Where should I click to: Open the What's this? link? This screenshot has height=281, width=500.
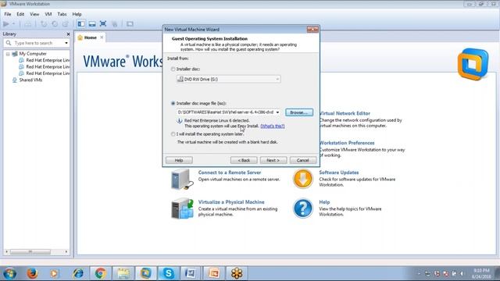pos(273,126)
